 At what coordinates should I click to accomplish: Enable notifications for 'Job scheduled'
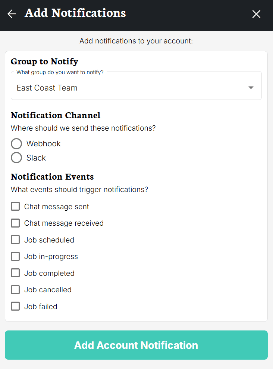click(15, 240)
